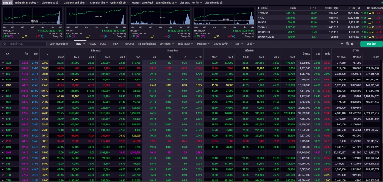Viewport: 383px width, 182px height.
Task: Open Margin - Vay ký quỹ menu
Action: 142,2
